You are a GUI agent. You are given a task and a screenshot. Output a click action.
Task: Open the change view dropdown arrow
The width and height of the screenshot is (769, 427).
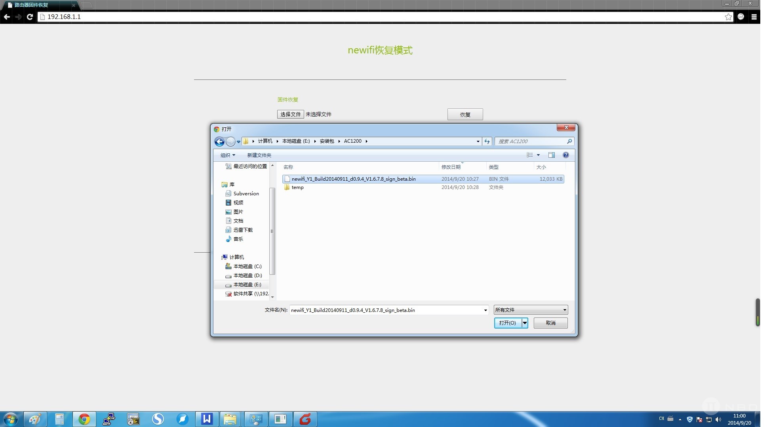538,155
